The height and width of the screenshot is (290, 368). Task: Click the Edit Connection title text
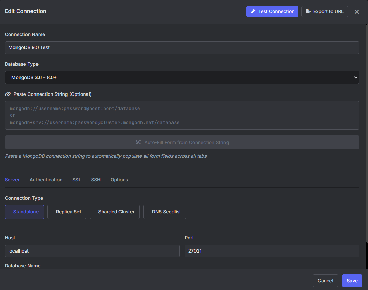coord(25,11)
